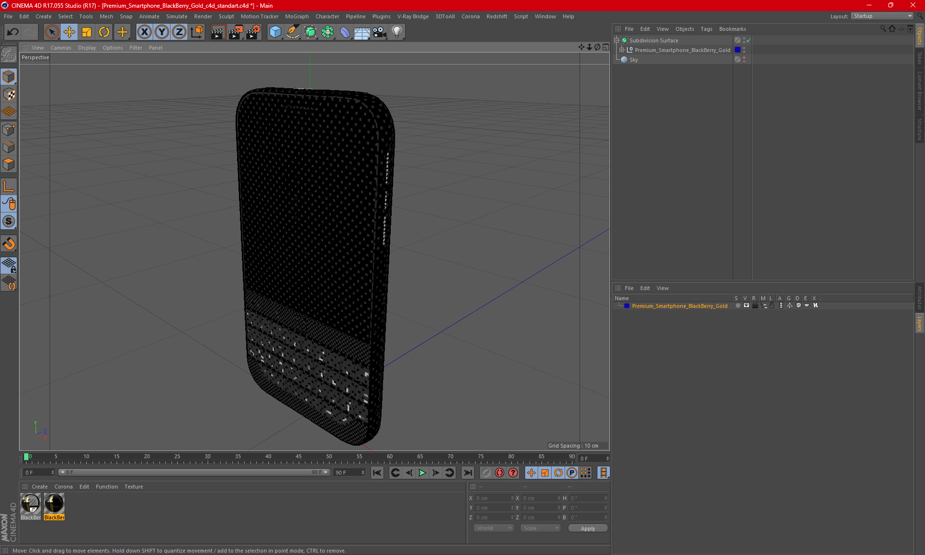Toggle X axis lock
Screen dimensions: 925x555
pyautogui.click(x=144, y=32)
